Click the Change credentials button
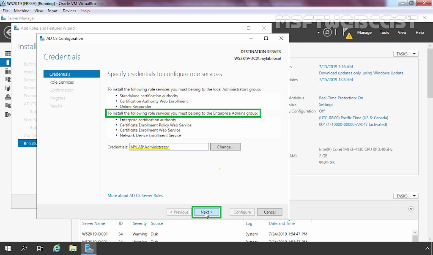Viewport: 433px width, 255px height. [225, 147]
